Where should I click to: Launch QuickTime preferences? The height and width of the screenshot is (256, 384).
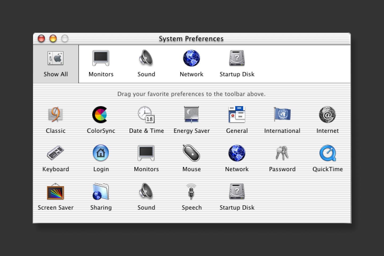[x=327, y=153]
